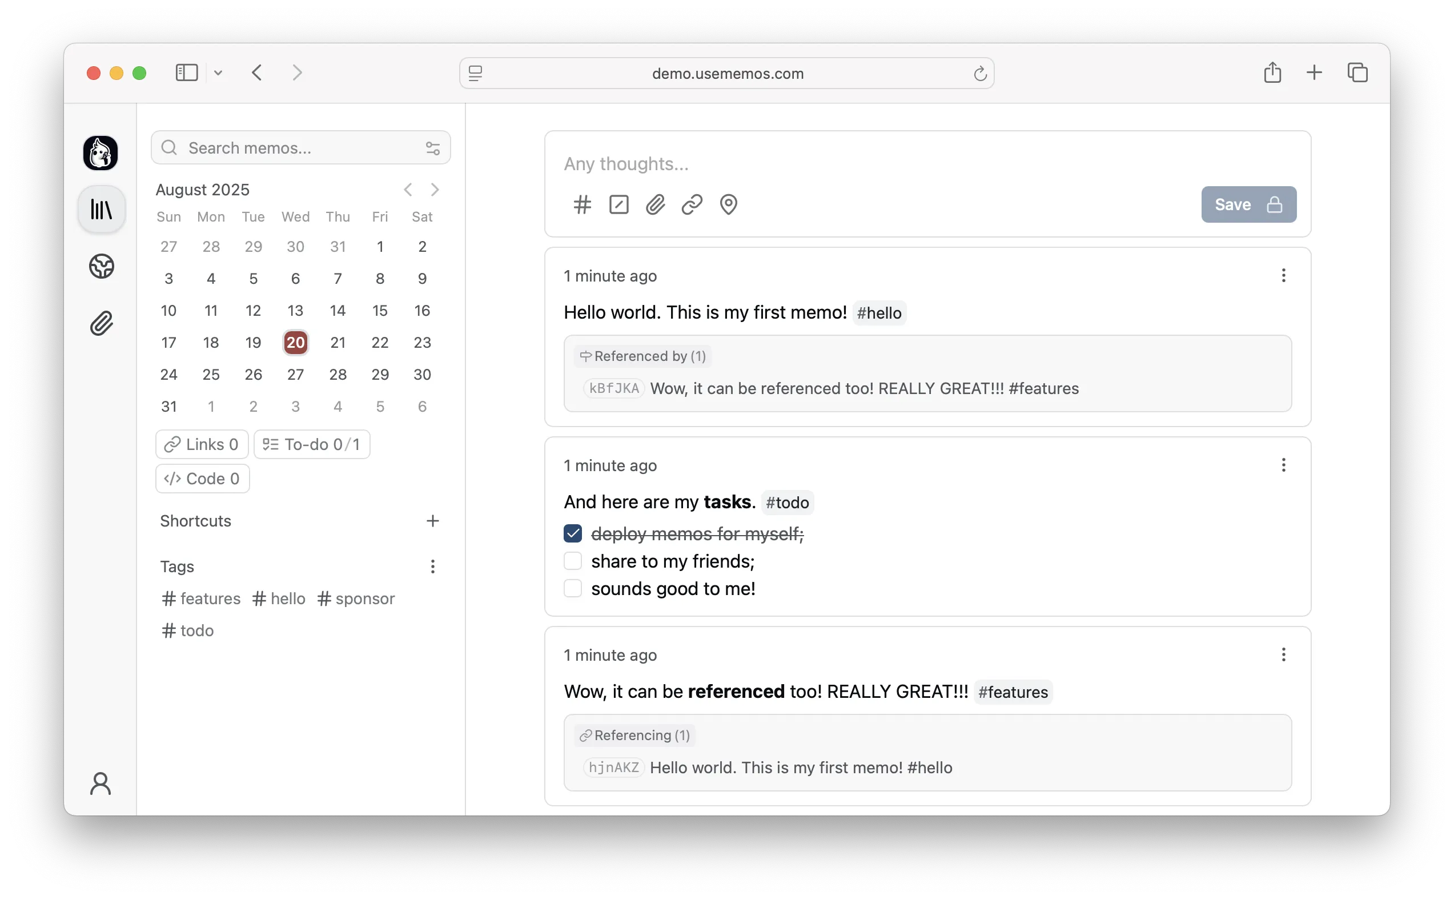Open the #sponsor tag
Viewport: 1454px width, 900px height.
356,598
